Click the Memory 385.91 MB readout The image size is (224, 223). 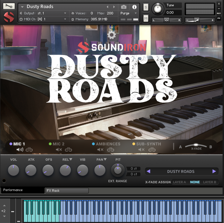point(99,19)
